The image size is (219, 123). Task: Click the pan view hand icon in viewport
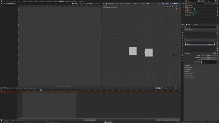(170, 6)
